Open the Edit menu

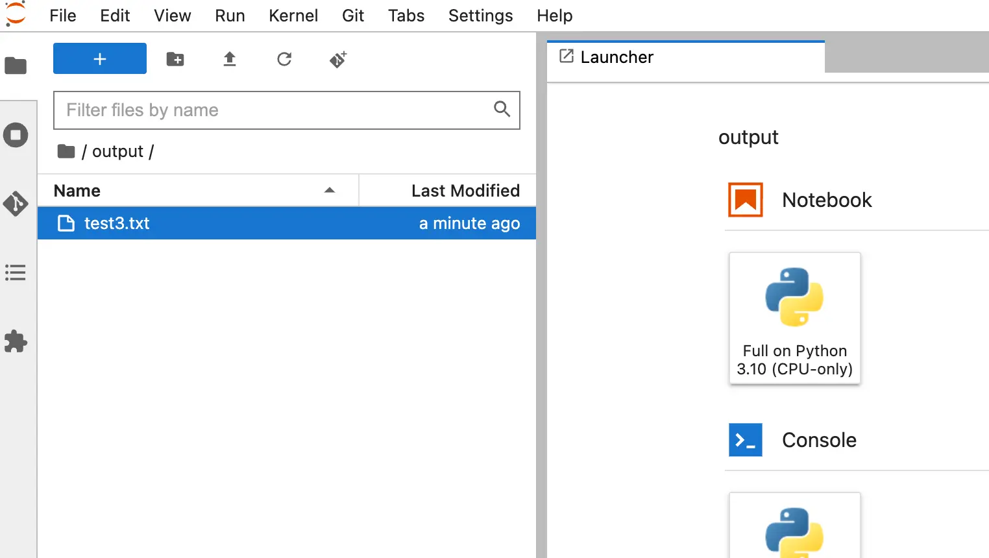click(115, 16)
